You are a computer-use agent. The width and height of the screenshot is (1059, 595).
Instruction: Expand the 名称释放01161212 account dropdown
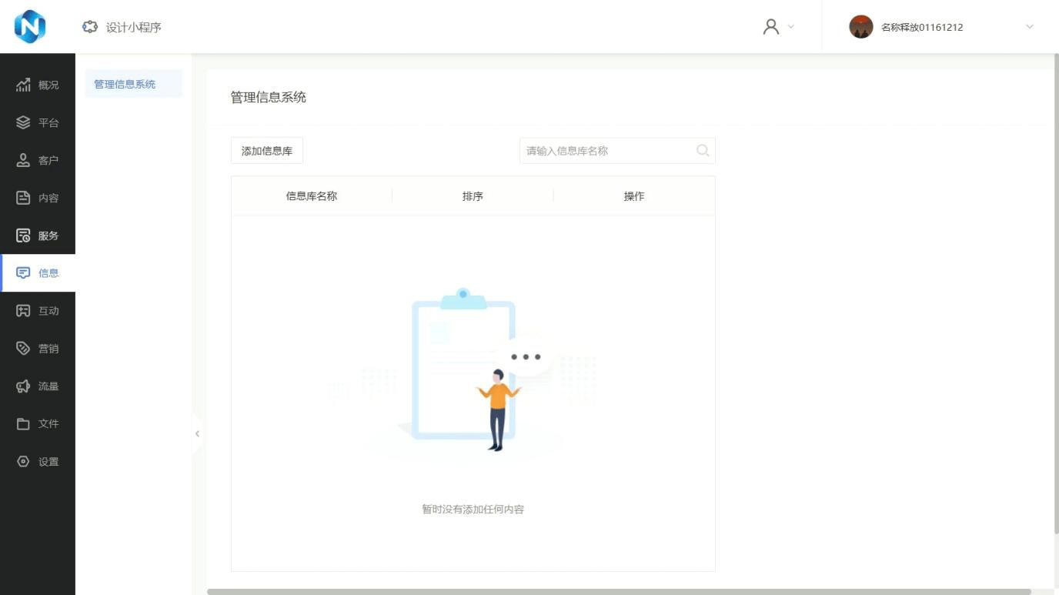[x=1029, y=27]
